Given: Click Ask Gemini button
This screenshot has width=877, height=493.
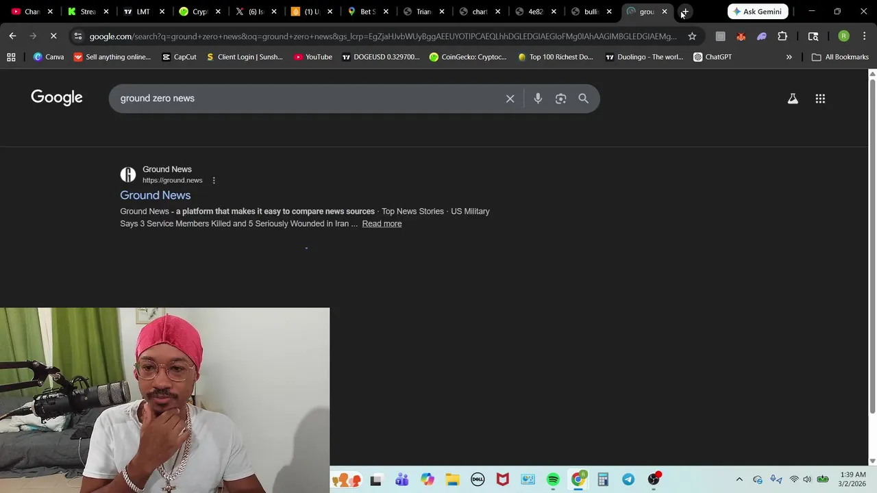Looking at the screenshot, I should [758, 12].
